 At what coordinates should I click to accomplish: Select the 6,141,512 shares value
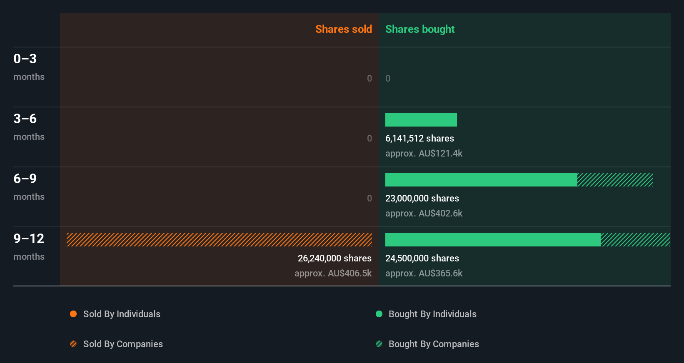pyautogui.click(x=419, y=138)
